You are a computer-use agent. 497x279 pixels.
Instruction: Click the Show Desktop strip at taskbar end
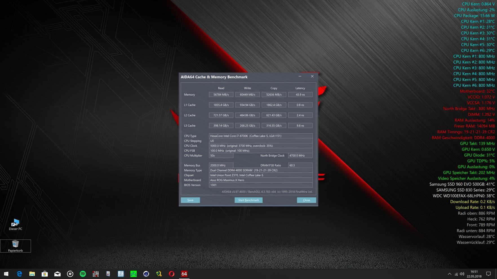496,274
